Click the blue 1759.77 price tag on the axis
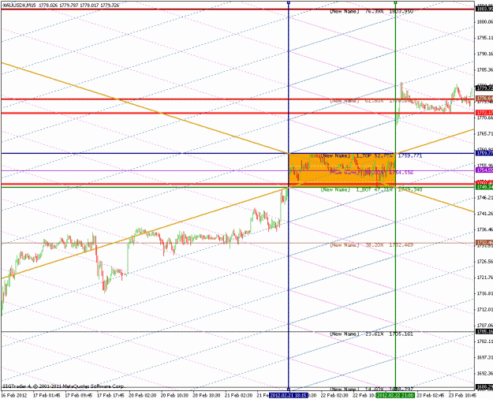493x399 pixels. click(484, 154)
